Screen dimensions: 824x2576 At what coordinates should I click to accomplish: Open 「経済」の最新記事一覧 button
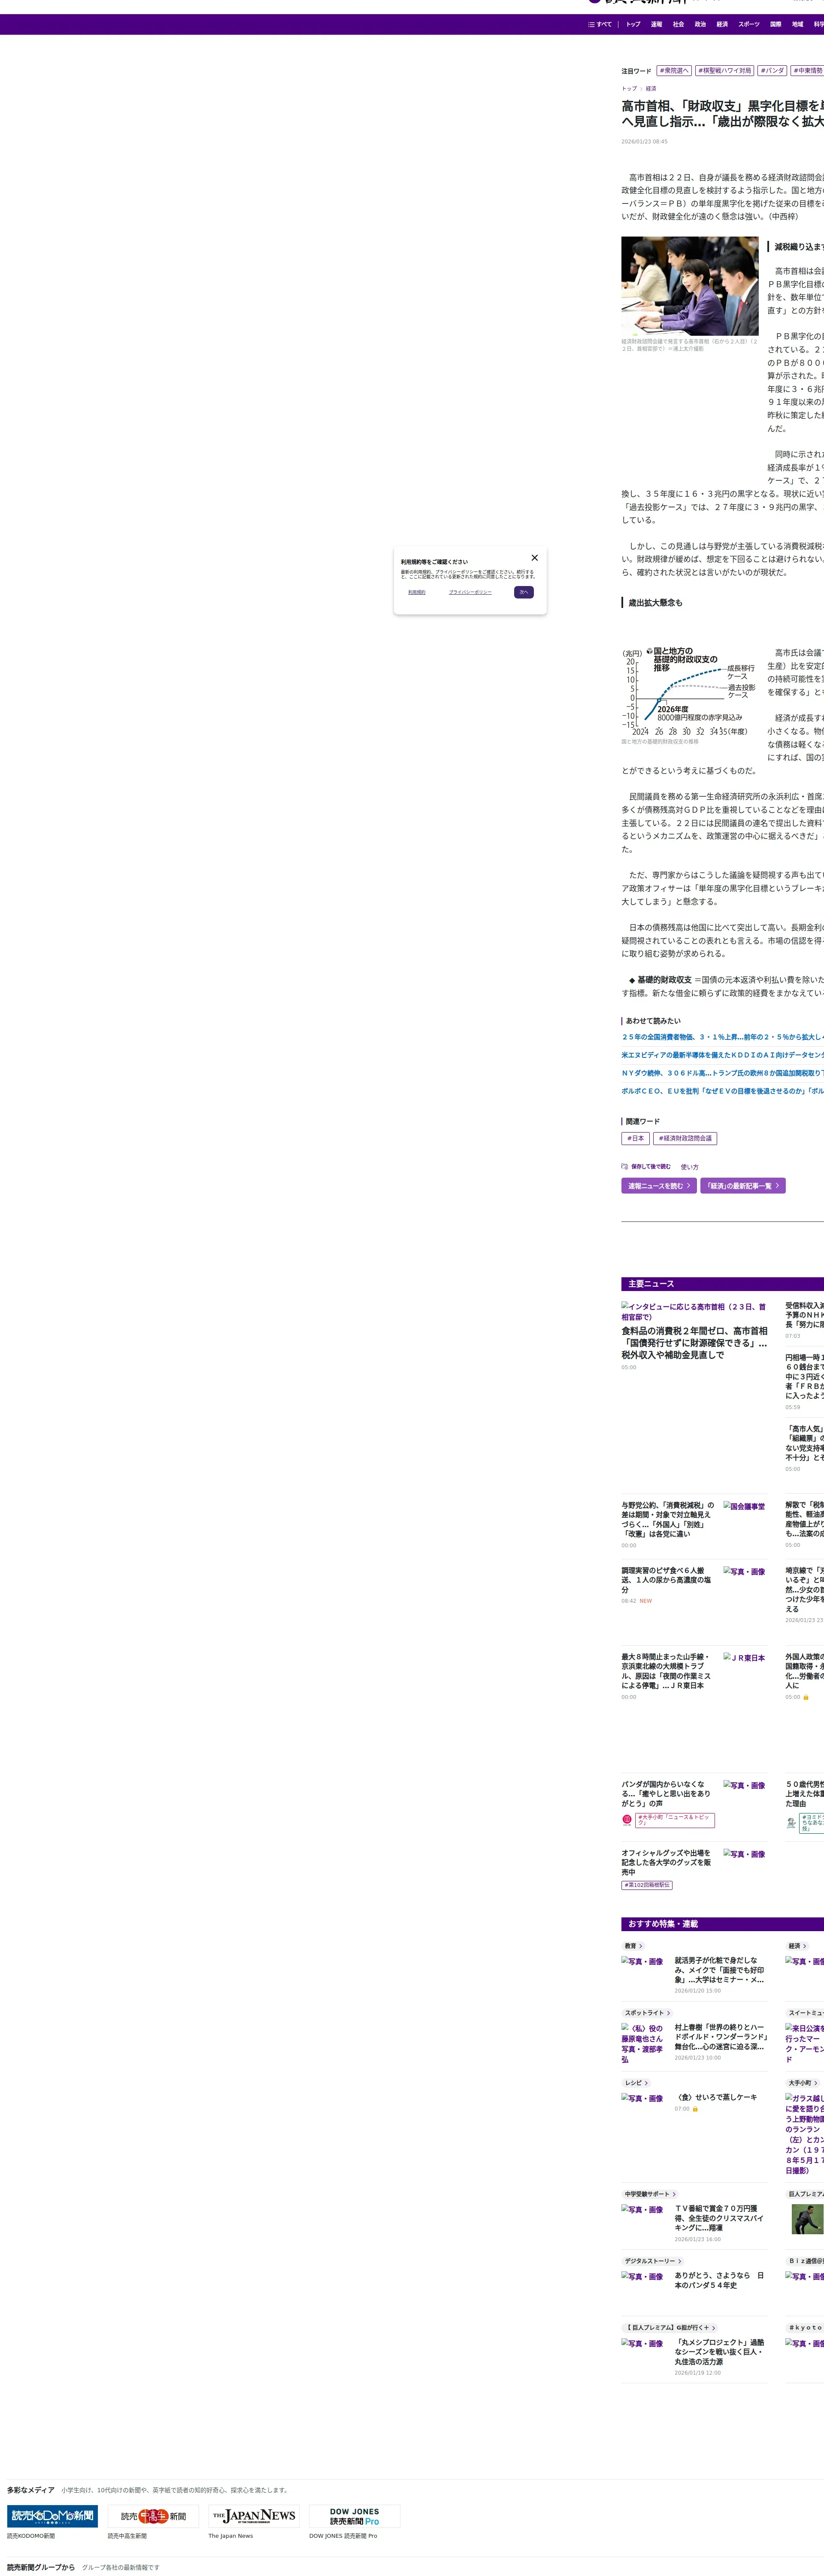coord(742,1186)
